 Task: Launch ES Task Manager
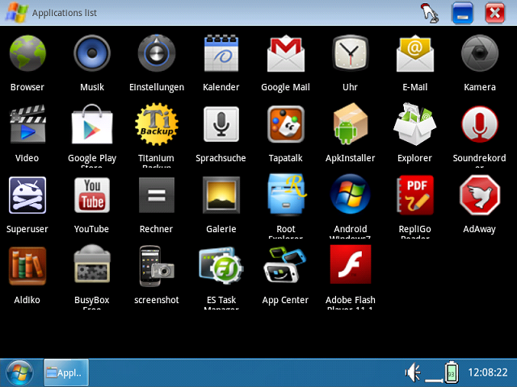[x=221, y=265]
